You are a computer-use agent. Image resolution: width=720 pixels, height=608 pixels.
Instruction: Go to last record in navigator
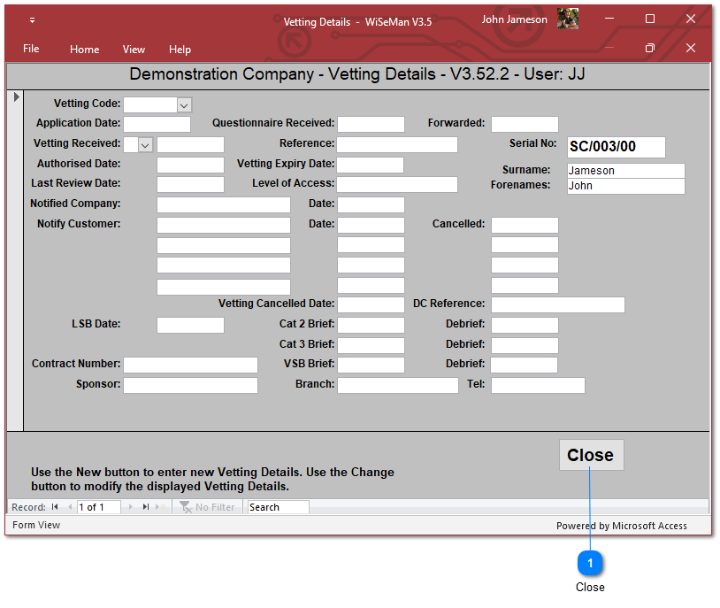point(146,507)
